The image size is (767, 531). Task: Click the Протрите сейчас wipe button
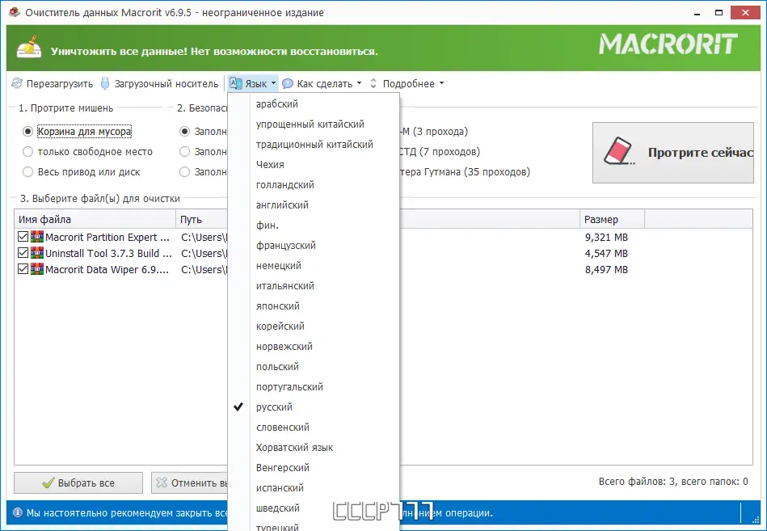tap(673, 153)
